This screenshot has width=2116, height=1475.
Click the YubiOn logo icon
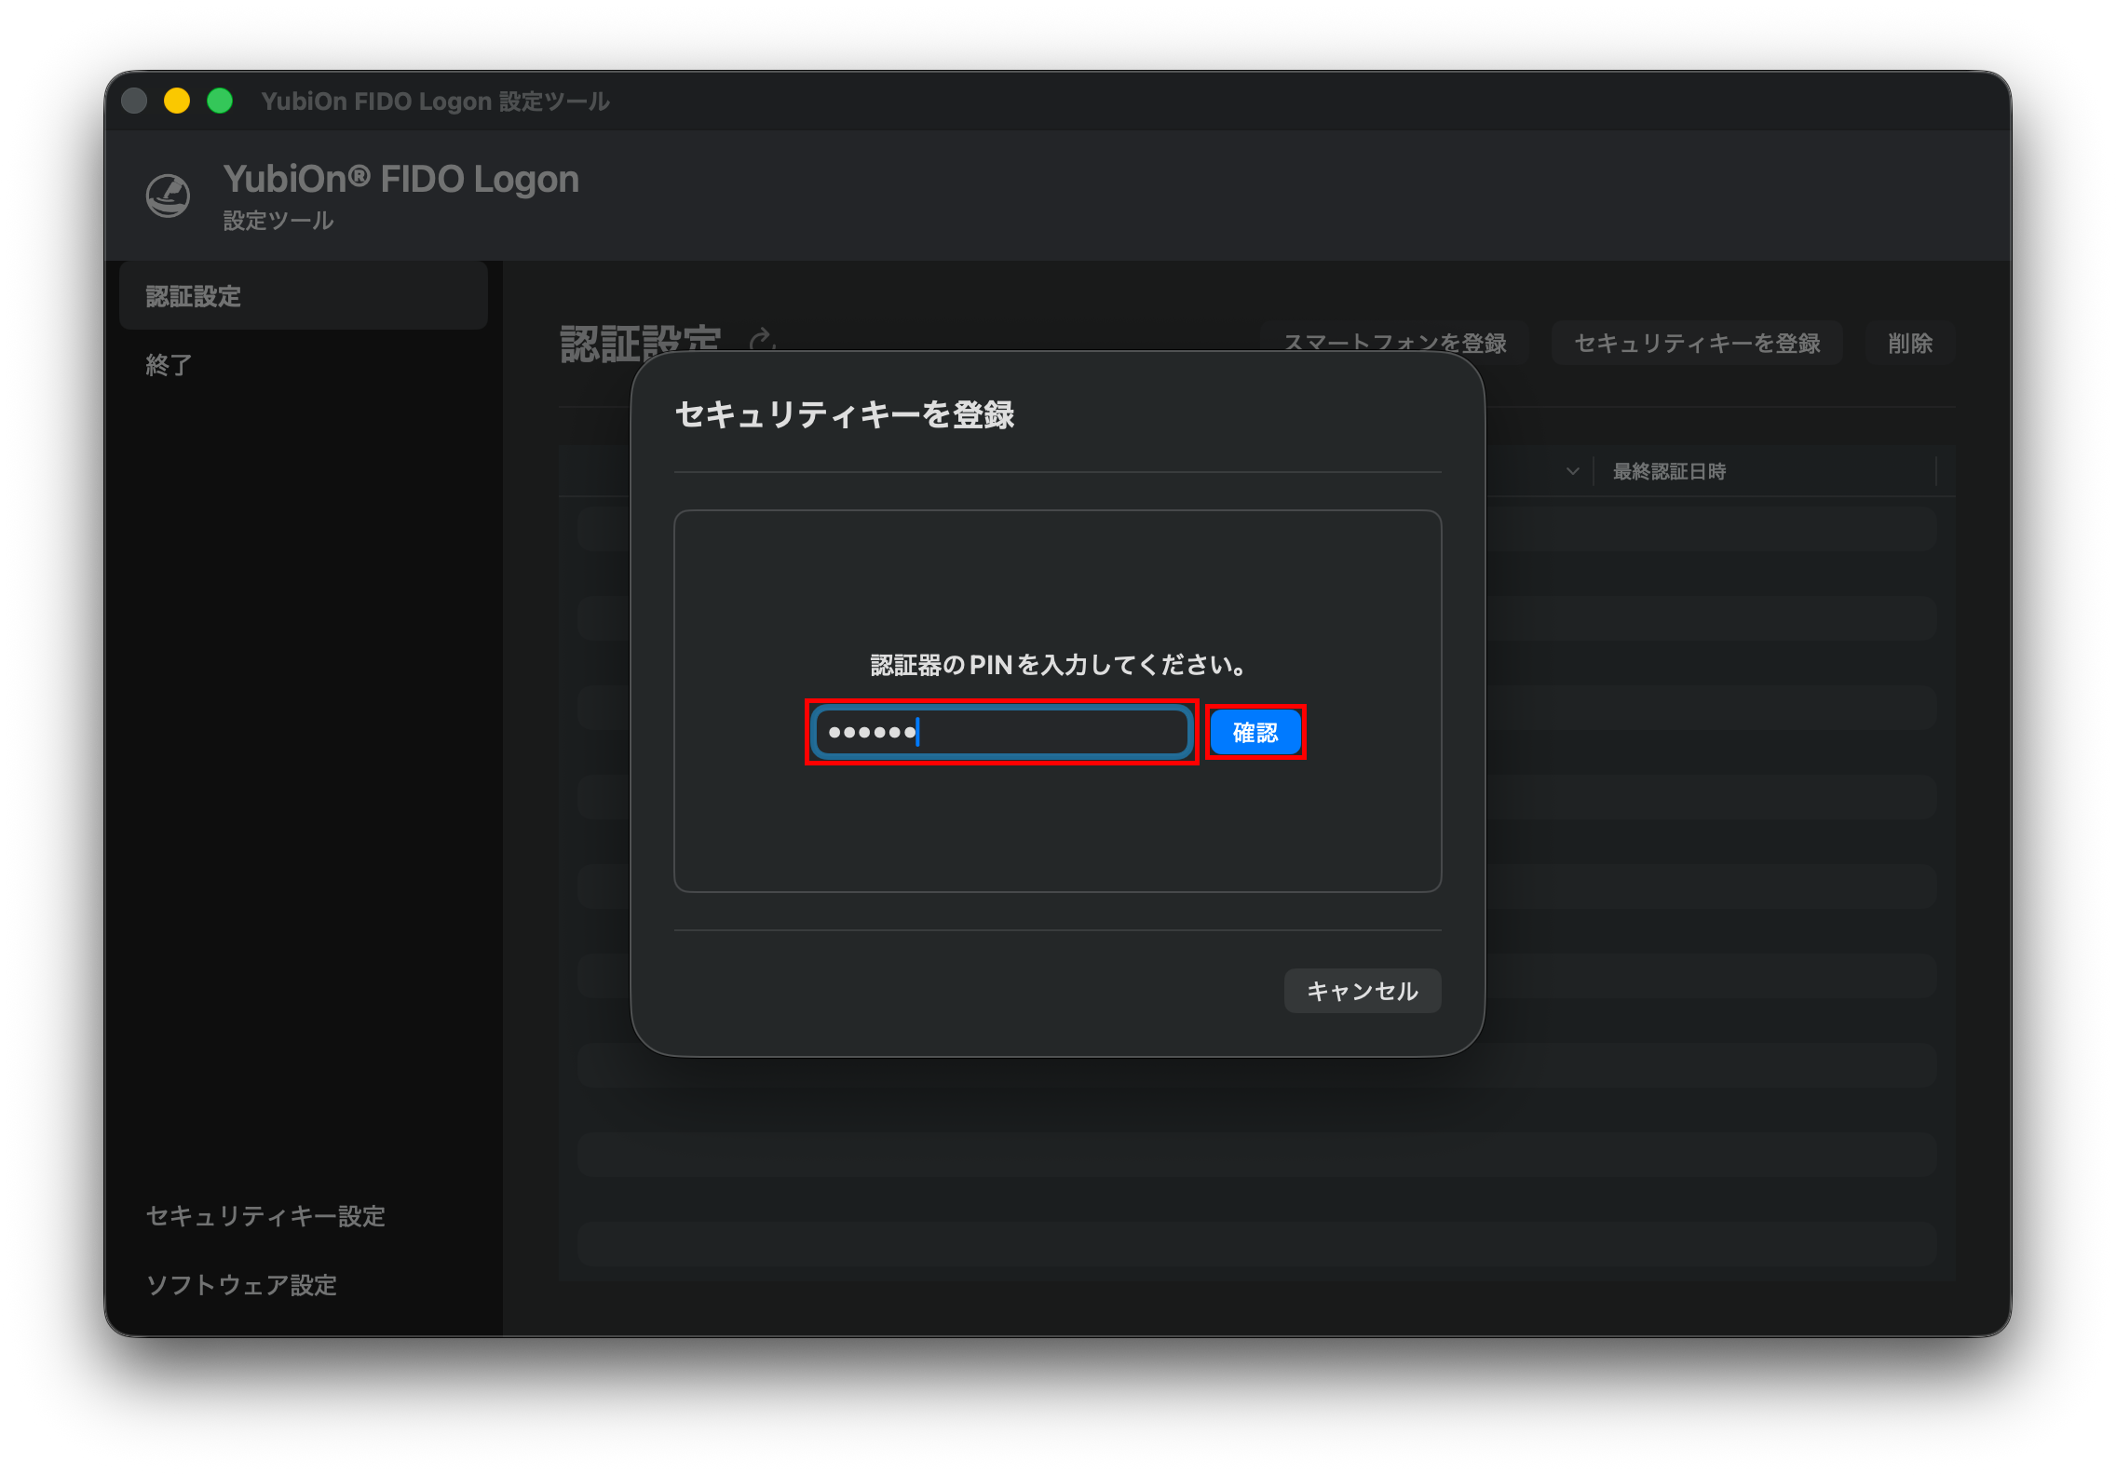point(169,196)
